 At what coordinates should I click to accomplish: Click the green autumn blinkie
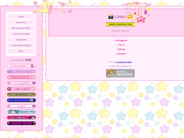click(21, 94)
